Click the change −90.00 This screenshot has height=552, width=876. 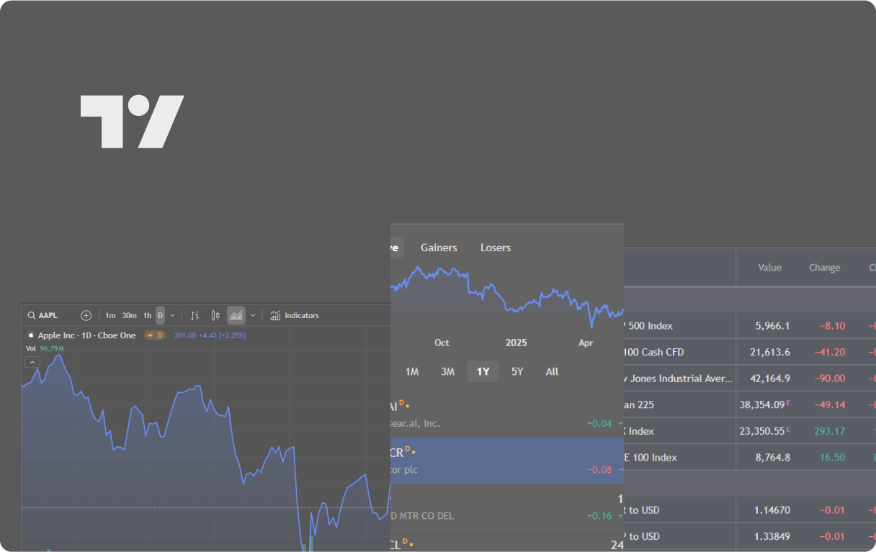[830, 379]
